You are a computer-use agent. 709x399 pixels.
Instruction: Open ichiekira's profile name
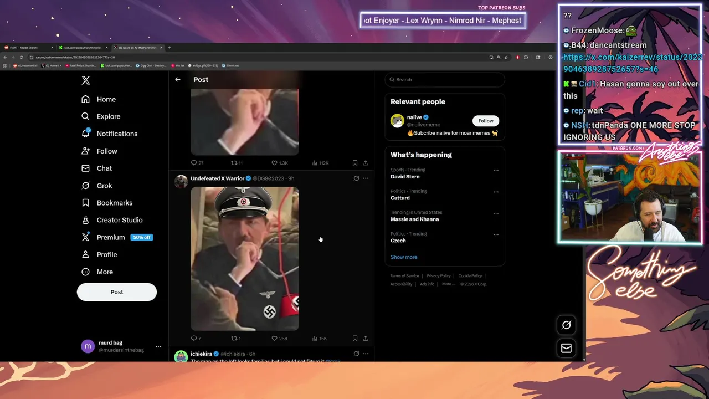click(201, 354)
